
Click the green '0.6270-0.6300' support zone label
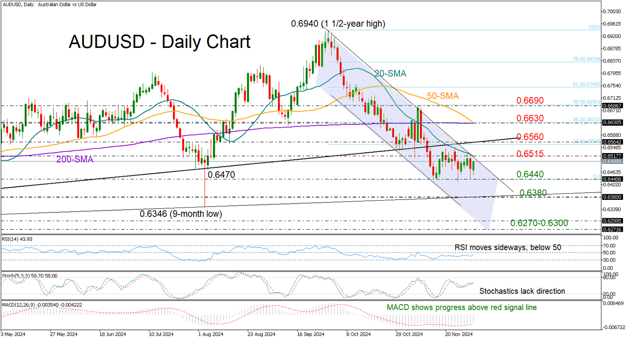click(539, 223)
